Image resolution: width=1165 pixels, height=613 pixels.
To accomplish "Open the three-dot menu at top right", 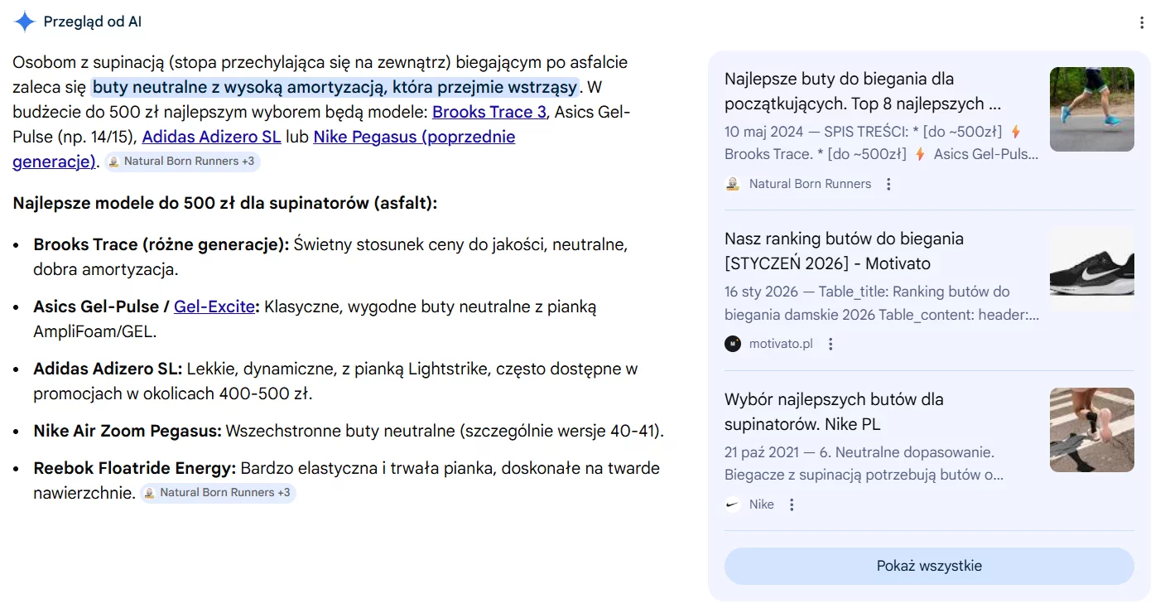I will coord(1142,22).
